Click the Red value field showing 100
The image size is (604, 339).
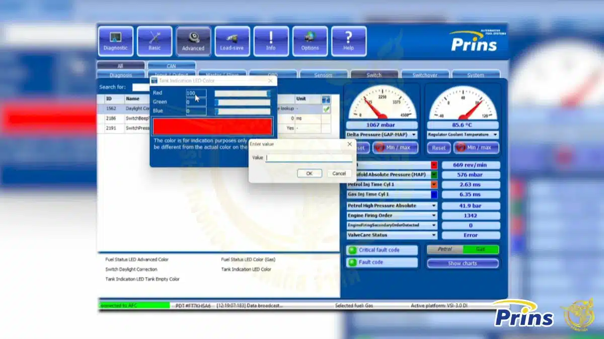pyautogui.click(x=196, y=93)
